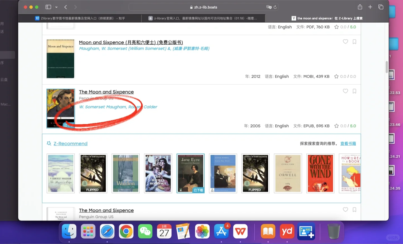Open Photos from the Dock
The width and height of the screenshot is (403, 244).
click(x=202, y=231)
